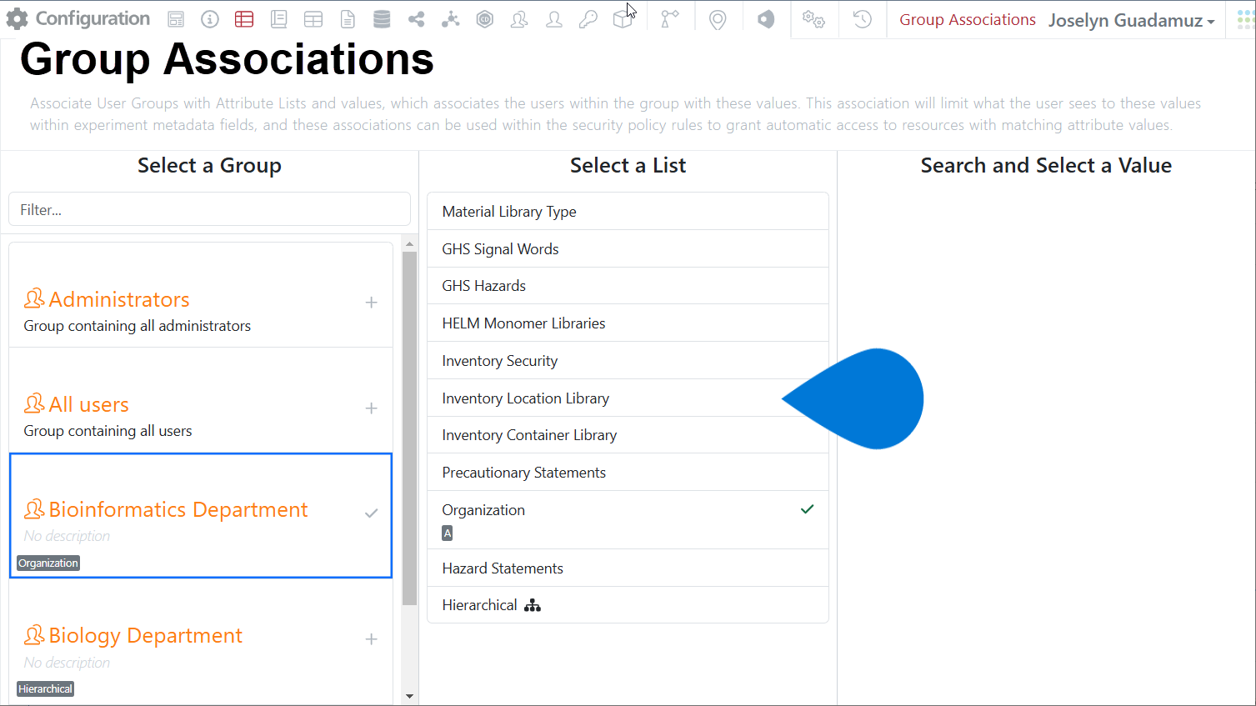Click the grid table icon
Image resolution: width=1256 pixels, height=706 pixels.
click(x=313, y=19)
